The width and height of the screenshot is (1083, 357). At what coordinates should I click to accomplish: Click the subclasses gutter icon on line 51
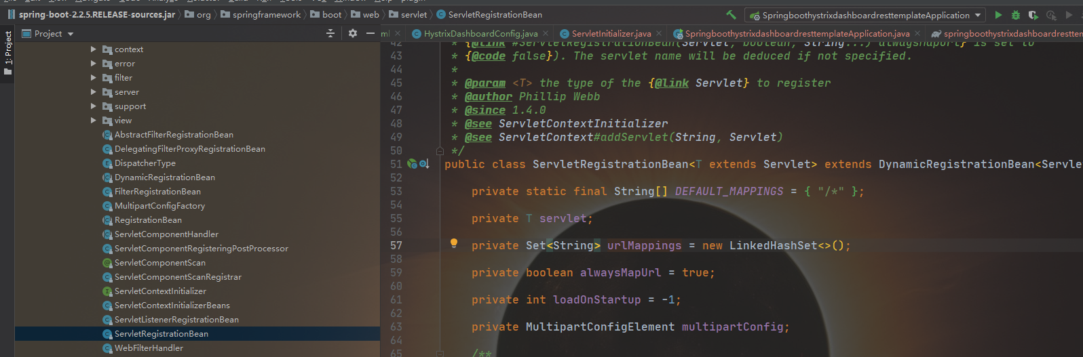pyautogui.click(x=424, y=164)
